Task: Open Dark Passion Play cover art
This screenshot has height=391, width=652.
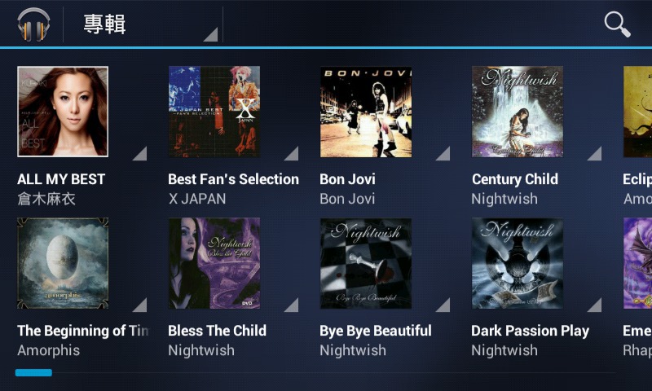Action: (518, 263)
